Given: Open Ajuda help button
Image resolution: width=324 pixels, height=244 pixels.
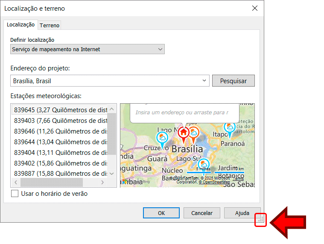Looking at the screenshot, I should tap(242, 213).
